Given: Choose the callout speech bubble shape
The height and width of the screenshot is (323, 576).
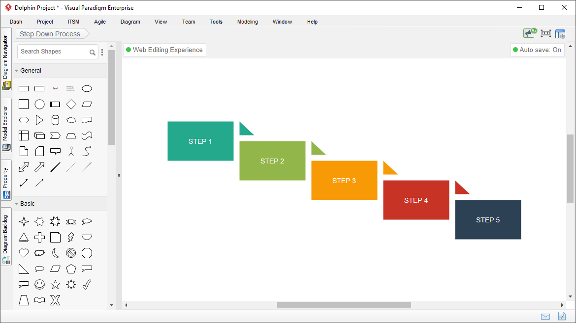Looking at the screenshot, I should (55, 151).
